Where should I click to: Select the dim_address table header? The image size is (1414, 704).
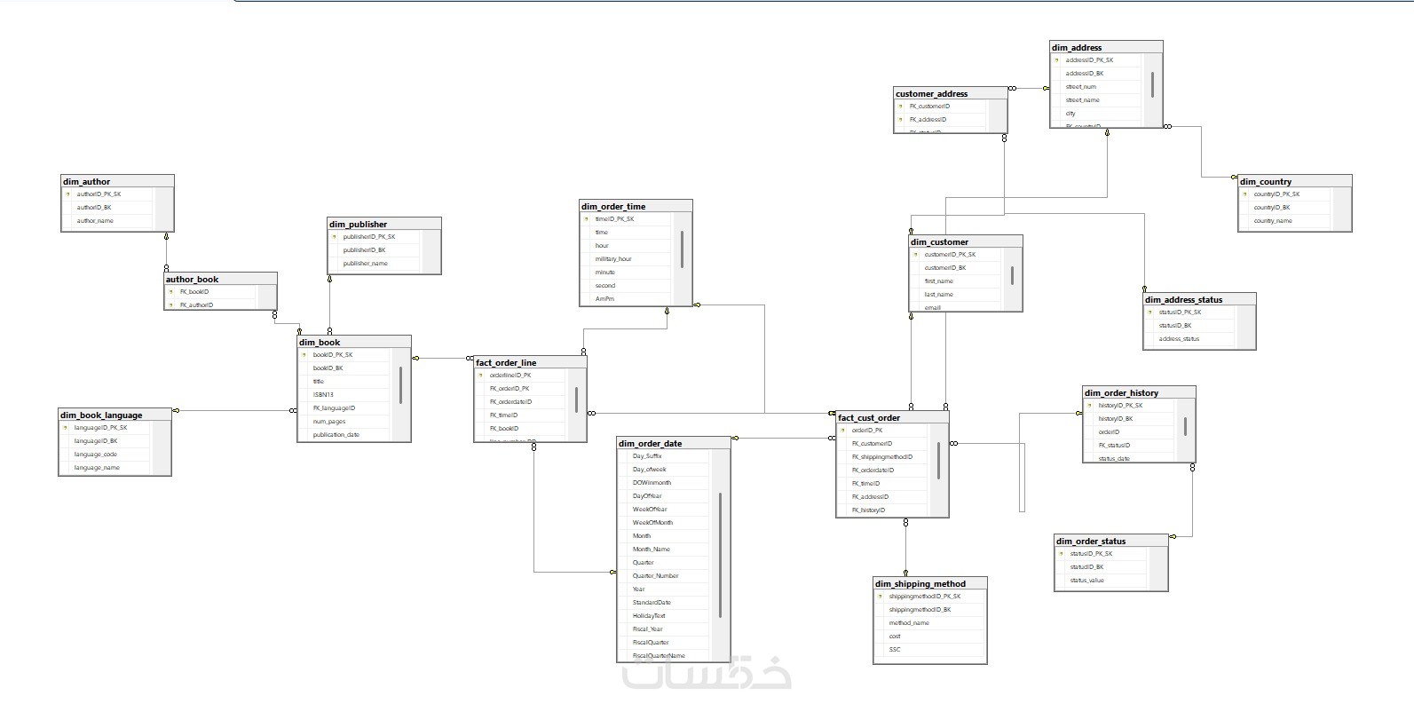click(x=1106, y=47)
